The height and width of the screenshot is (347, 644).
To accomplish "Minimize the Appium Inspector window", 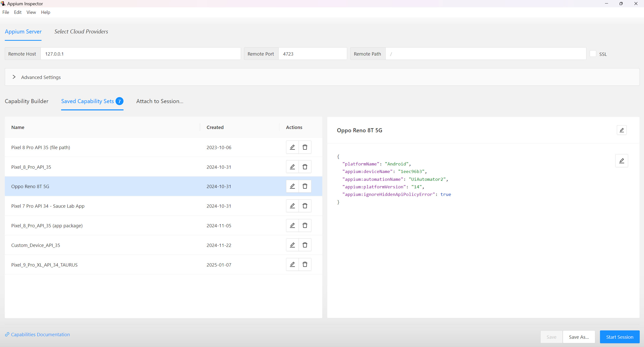I will [x=607, y=4].
